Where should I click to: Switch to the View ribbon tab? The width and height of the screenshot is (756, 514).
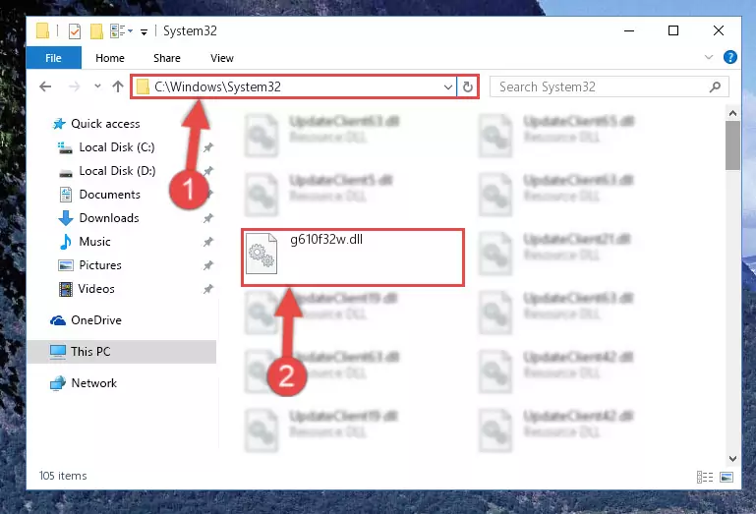(x=222, y=58)
